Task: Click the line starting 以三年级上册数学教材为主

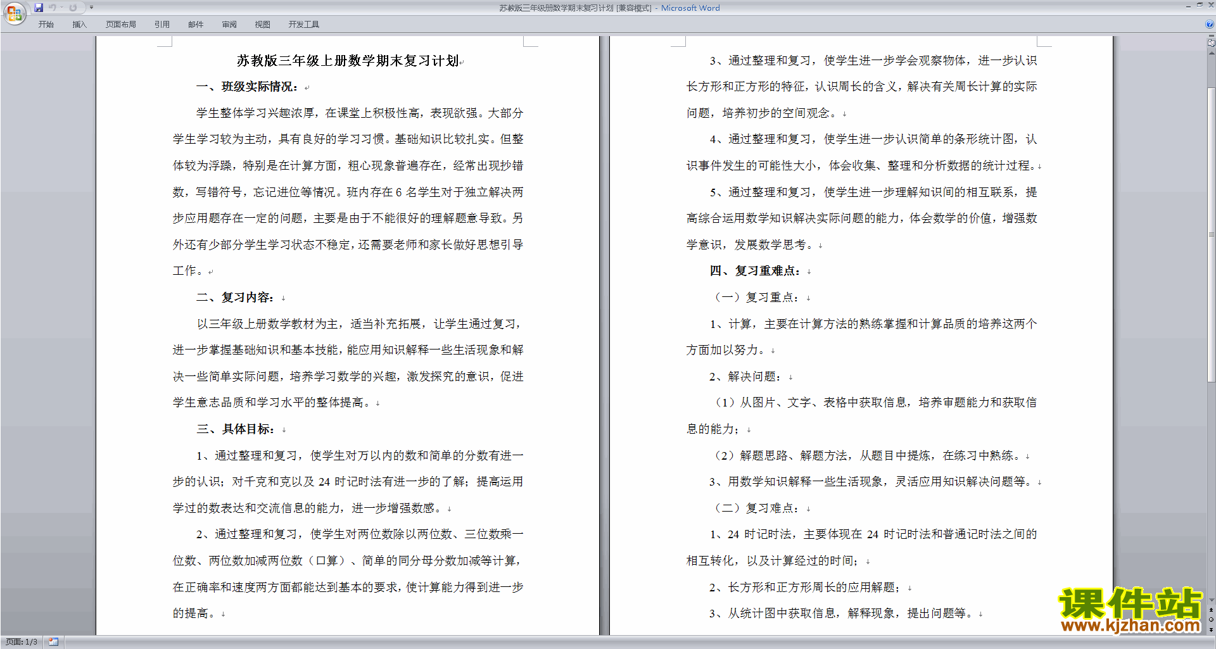Action: tap(360, 324)
